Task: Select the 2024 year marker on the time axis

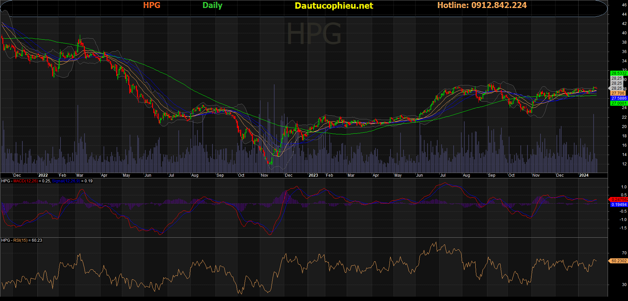Action: 584,175
